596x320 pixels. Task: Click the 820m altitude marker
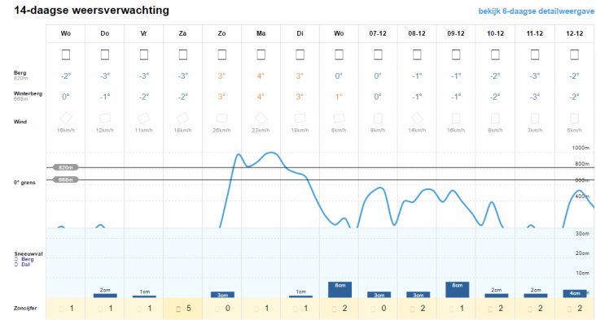tap(66, 167)
